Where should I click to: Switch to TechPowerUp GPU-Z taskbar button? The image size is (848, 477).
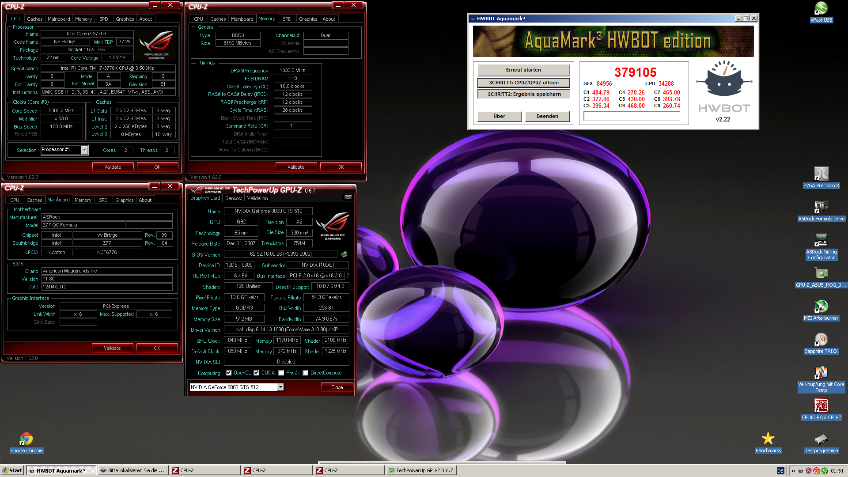point(420,470)
